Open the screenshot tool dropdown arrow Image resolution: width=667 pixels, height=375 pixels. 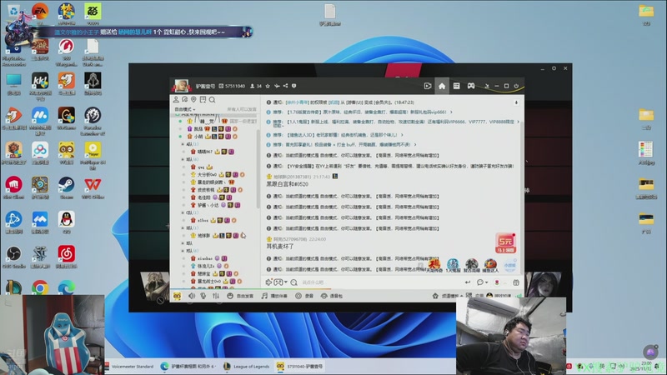[286, 282]
